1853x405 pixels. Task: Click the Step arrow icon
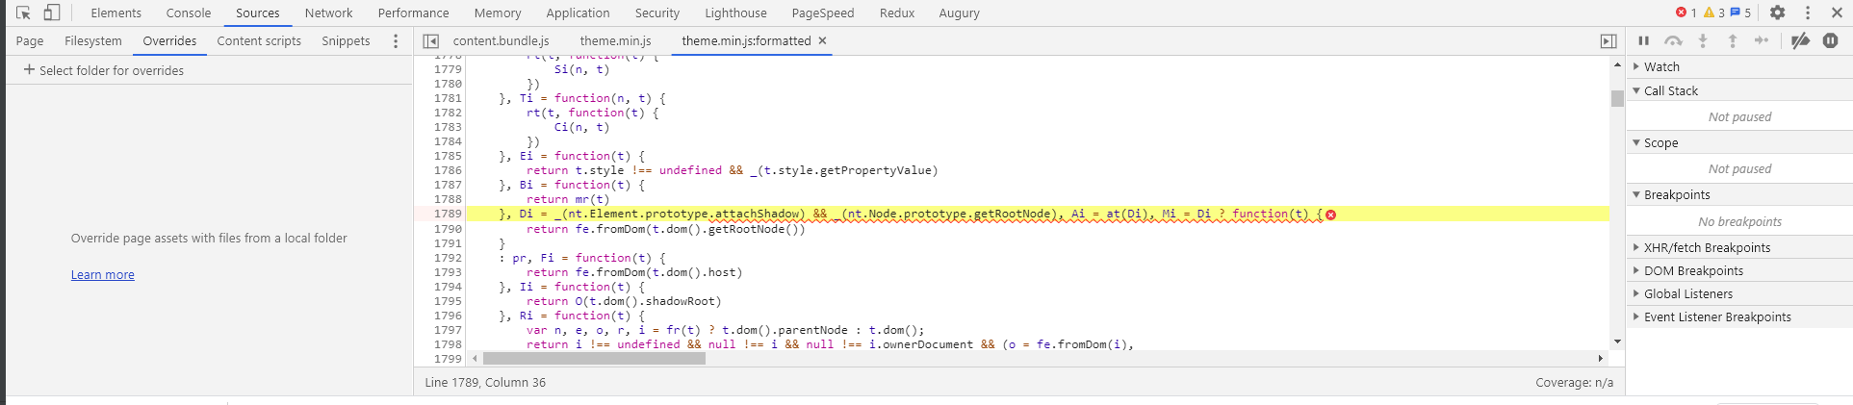[x=1762, y=40]
